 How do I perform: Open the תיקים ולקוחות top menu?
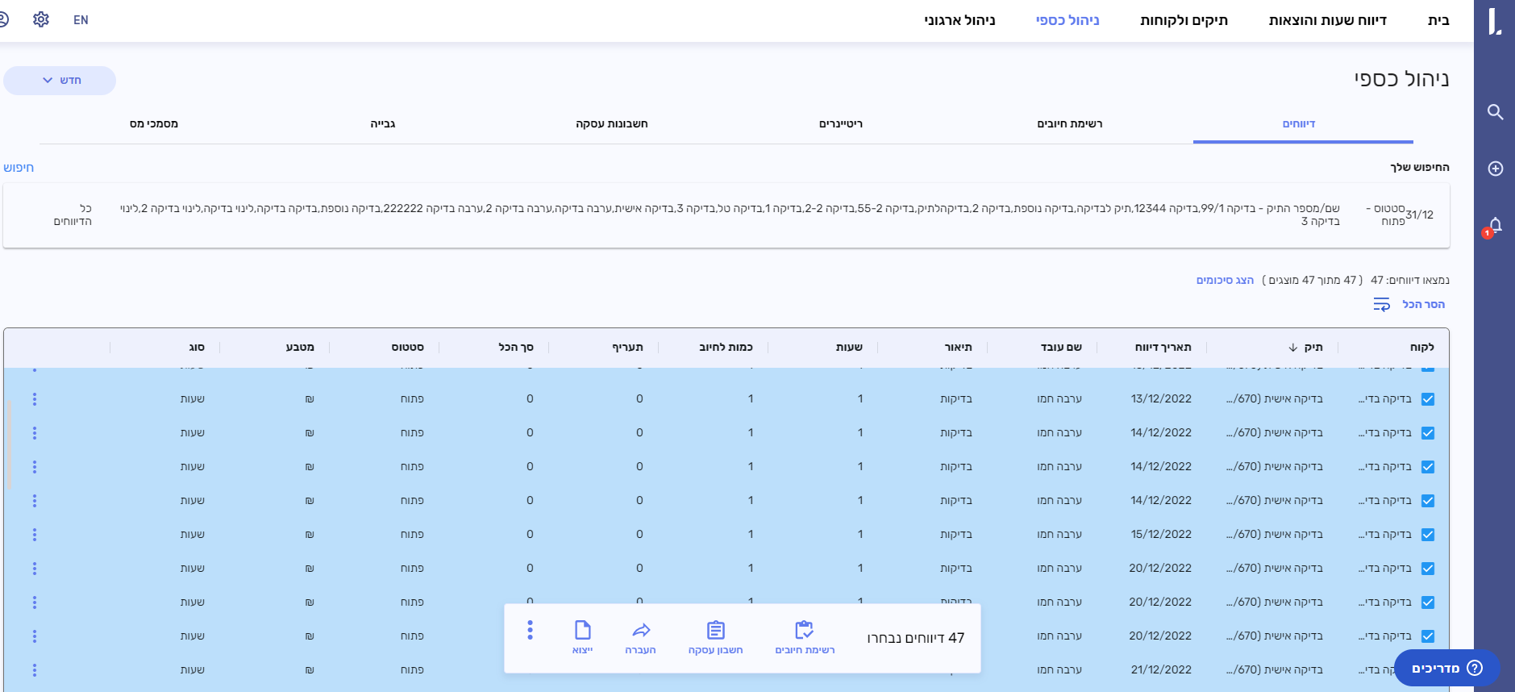(x=1184, y=20)
